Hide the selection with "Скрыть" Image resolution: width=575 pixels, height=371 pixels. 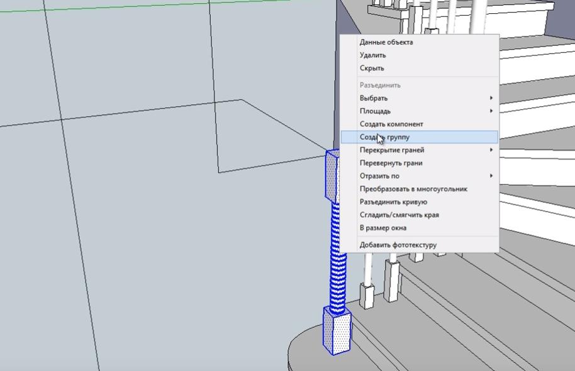(x=372, y=68)
